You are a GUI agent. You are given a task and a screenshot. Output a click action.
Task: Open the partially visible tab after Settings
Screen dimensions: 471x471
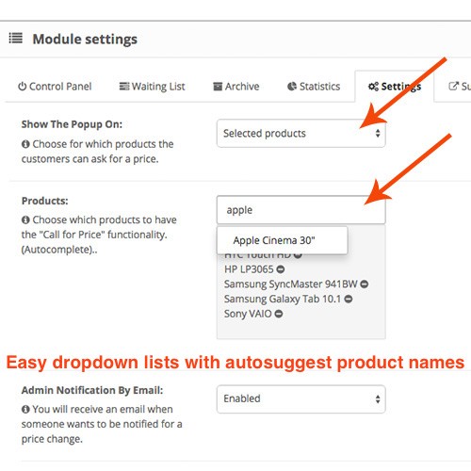tap(459, 87)
